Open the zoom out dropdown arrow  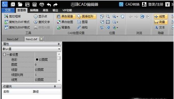point(117,22)
